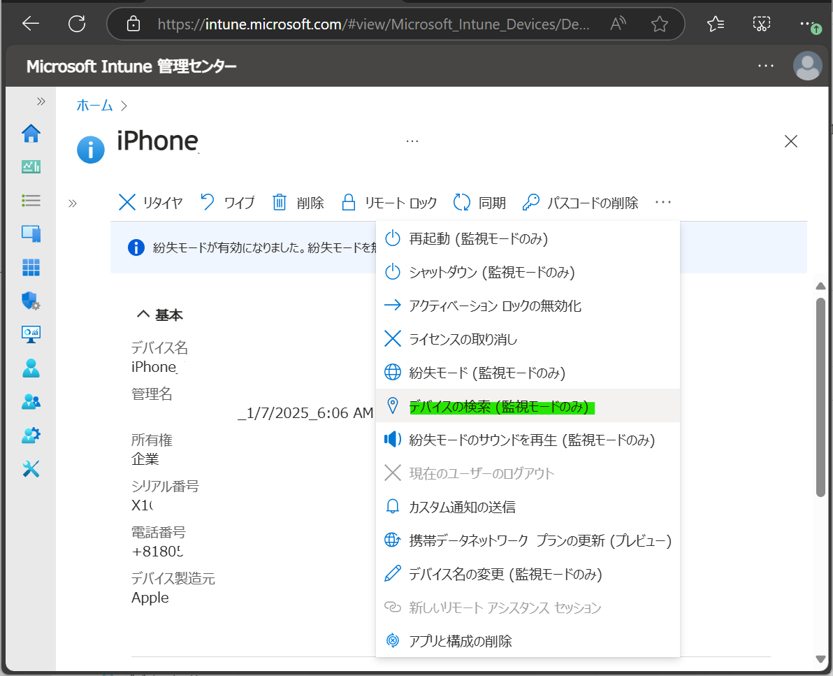Viewport: 833px width, 676px height.
Task: Open the Devices sidebar icon
Action: click(31, 233)
